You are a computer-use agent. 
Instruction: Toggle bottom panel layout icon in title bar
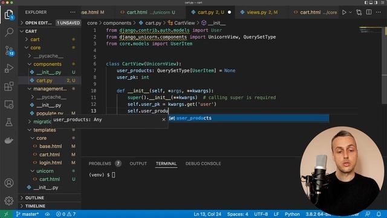point(371,2)
